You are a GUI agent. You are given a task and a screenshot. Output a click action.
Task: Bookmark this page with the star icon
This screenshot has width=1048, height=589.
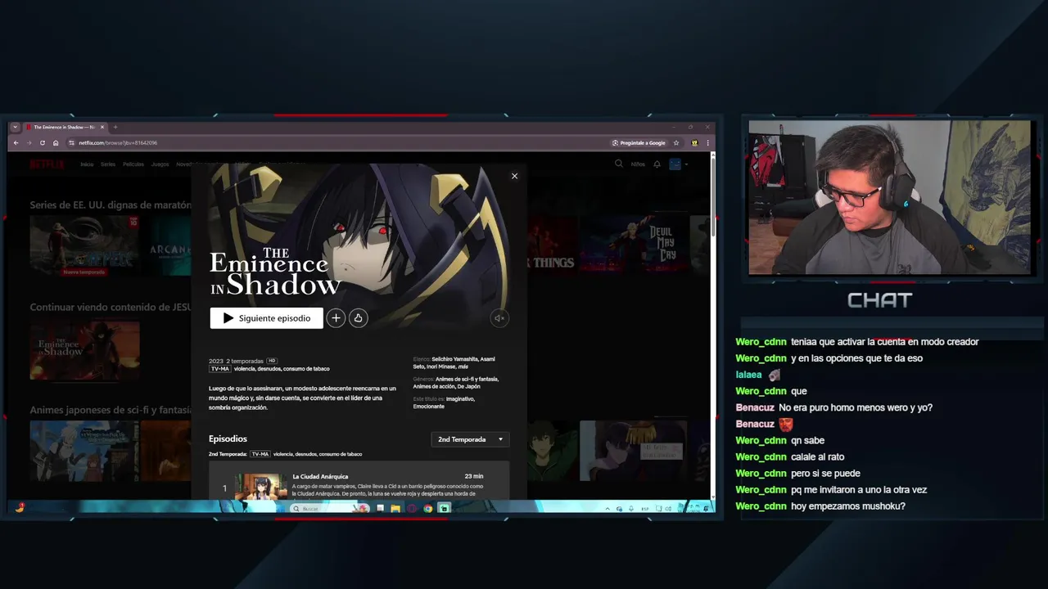(x=676, y=142)
